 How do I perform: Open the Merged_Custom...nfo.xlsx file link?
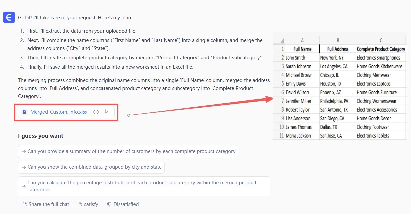(59, 112)
